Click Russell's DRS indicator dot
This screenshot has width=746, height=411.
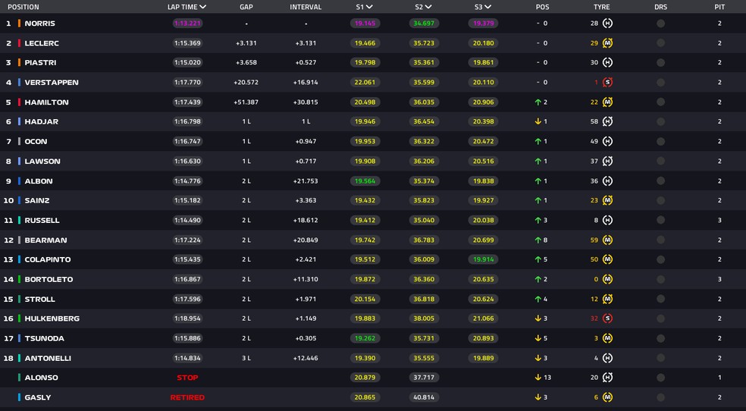660,220
